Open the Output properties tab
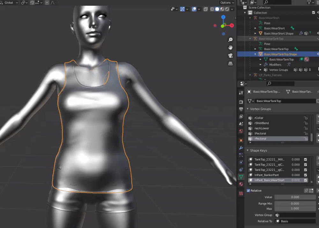Image resolution: width=319 pixels, height=228 pixels. (x=241, y=109)
